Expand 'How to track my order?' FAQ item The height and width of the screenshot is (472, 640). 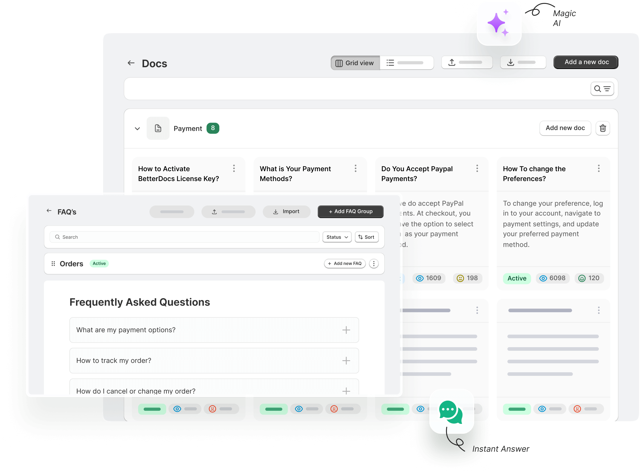[346, 360]
